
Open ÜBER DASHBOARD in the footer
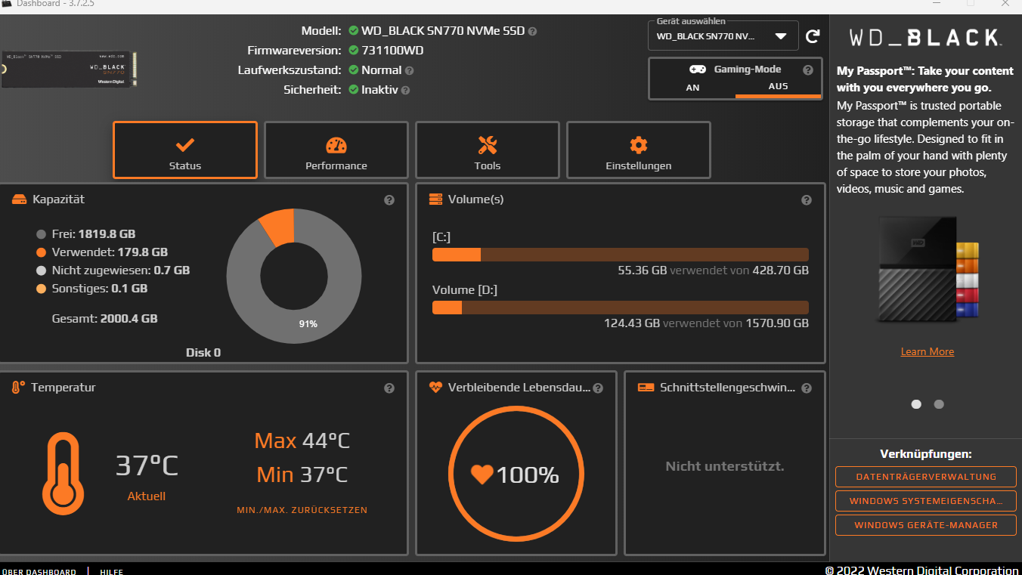39,572
